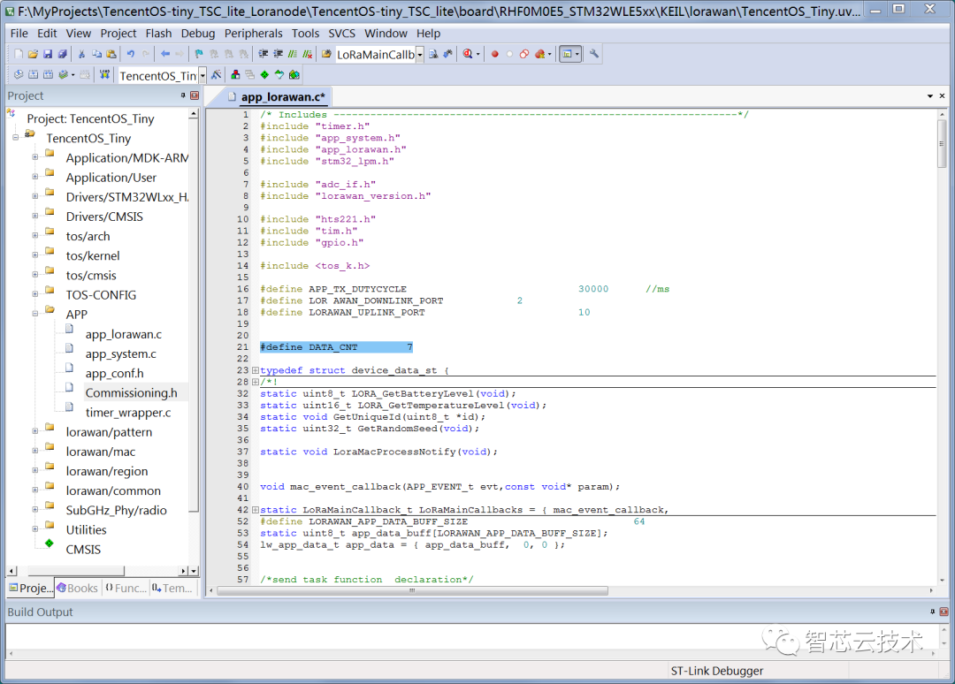
Task: Expand the folded LoRaMainCallbacks block at line 42
Action: (x=256, y=509)
